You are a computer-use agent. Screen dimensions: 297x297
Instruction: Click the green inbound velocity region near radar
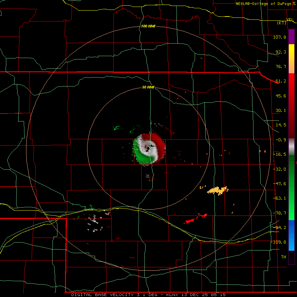coord(143,157)
